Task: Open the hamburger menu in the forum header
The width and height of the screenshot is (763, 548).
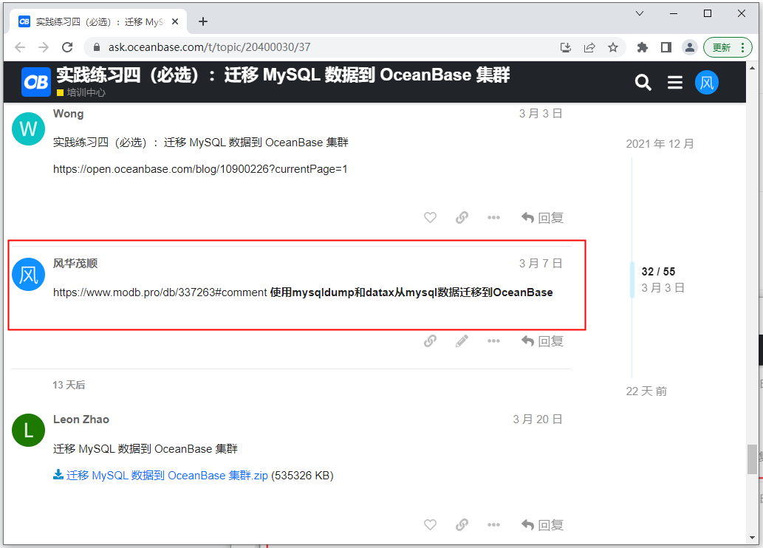Action: click(674, 82)
